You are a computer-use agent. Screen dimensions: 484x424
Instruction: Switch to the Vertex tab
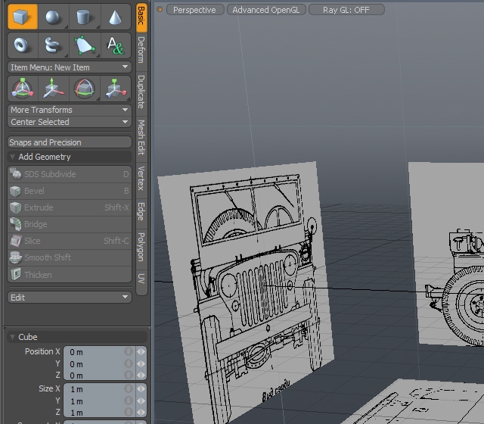coord(141,179)
